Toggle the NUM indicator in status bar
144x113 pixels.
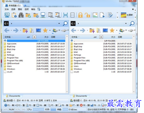coord(12,109)
